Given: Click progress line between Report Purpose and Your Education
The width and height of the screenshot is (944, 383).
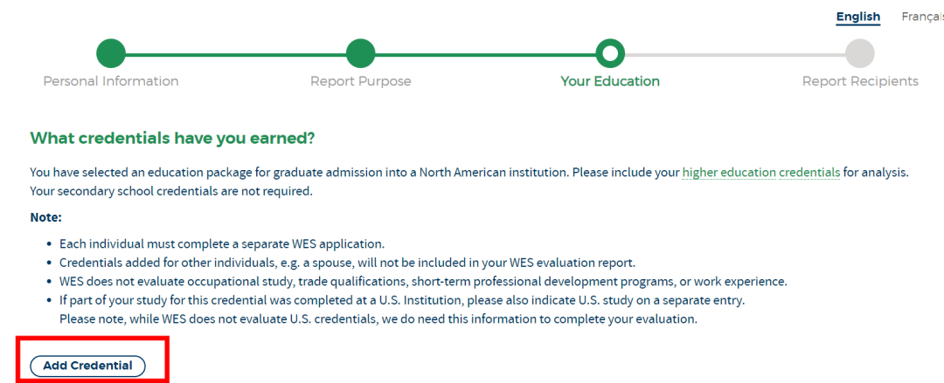Looking at the screenshot, I should (x=485, y=54).
